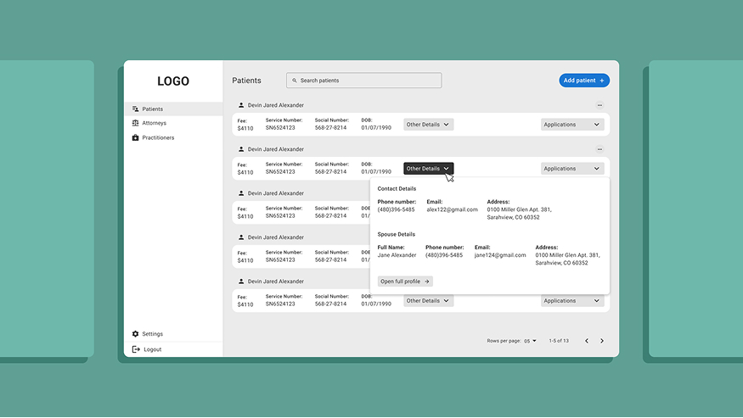Screen dimensions: 743x418
Task: Go to the Practitioners sidebar item
Action: pyautogui.click(x=173, y=137)
